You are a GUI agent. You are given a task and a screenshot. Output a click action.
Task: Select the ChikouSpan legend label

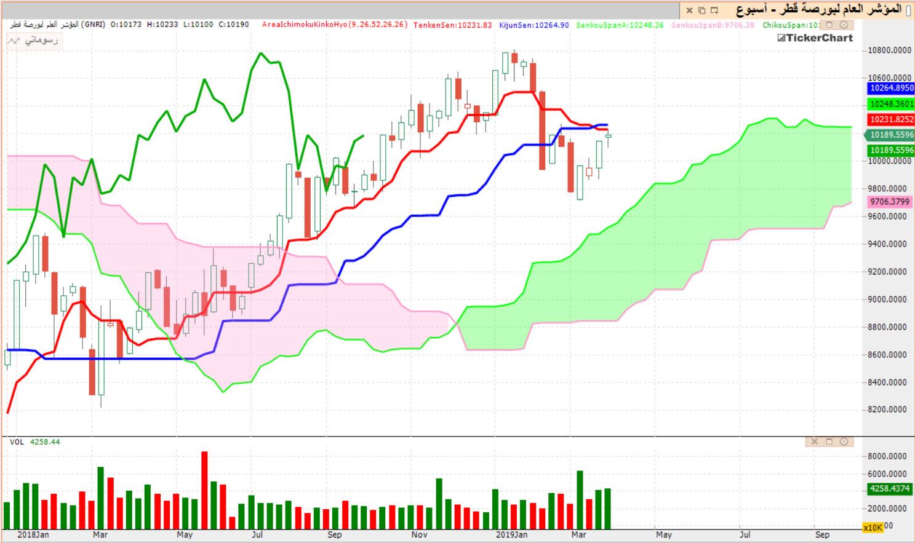point(791,25)
